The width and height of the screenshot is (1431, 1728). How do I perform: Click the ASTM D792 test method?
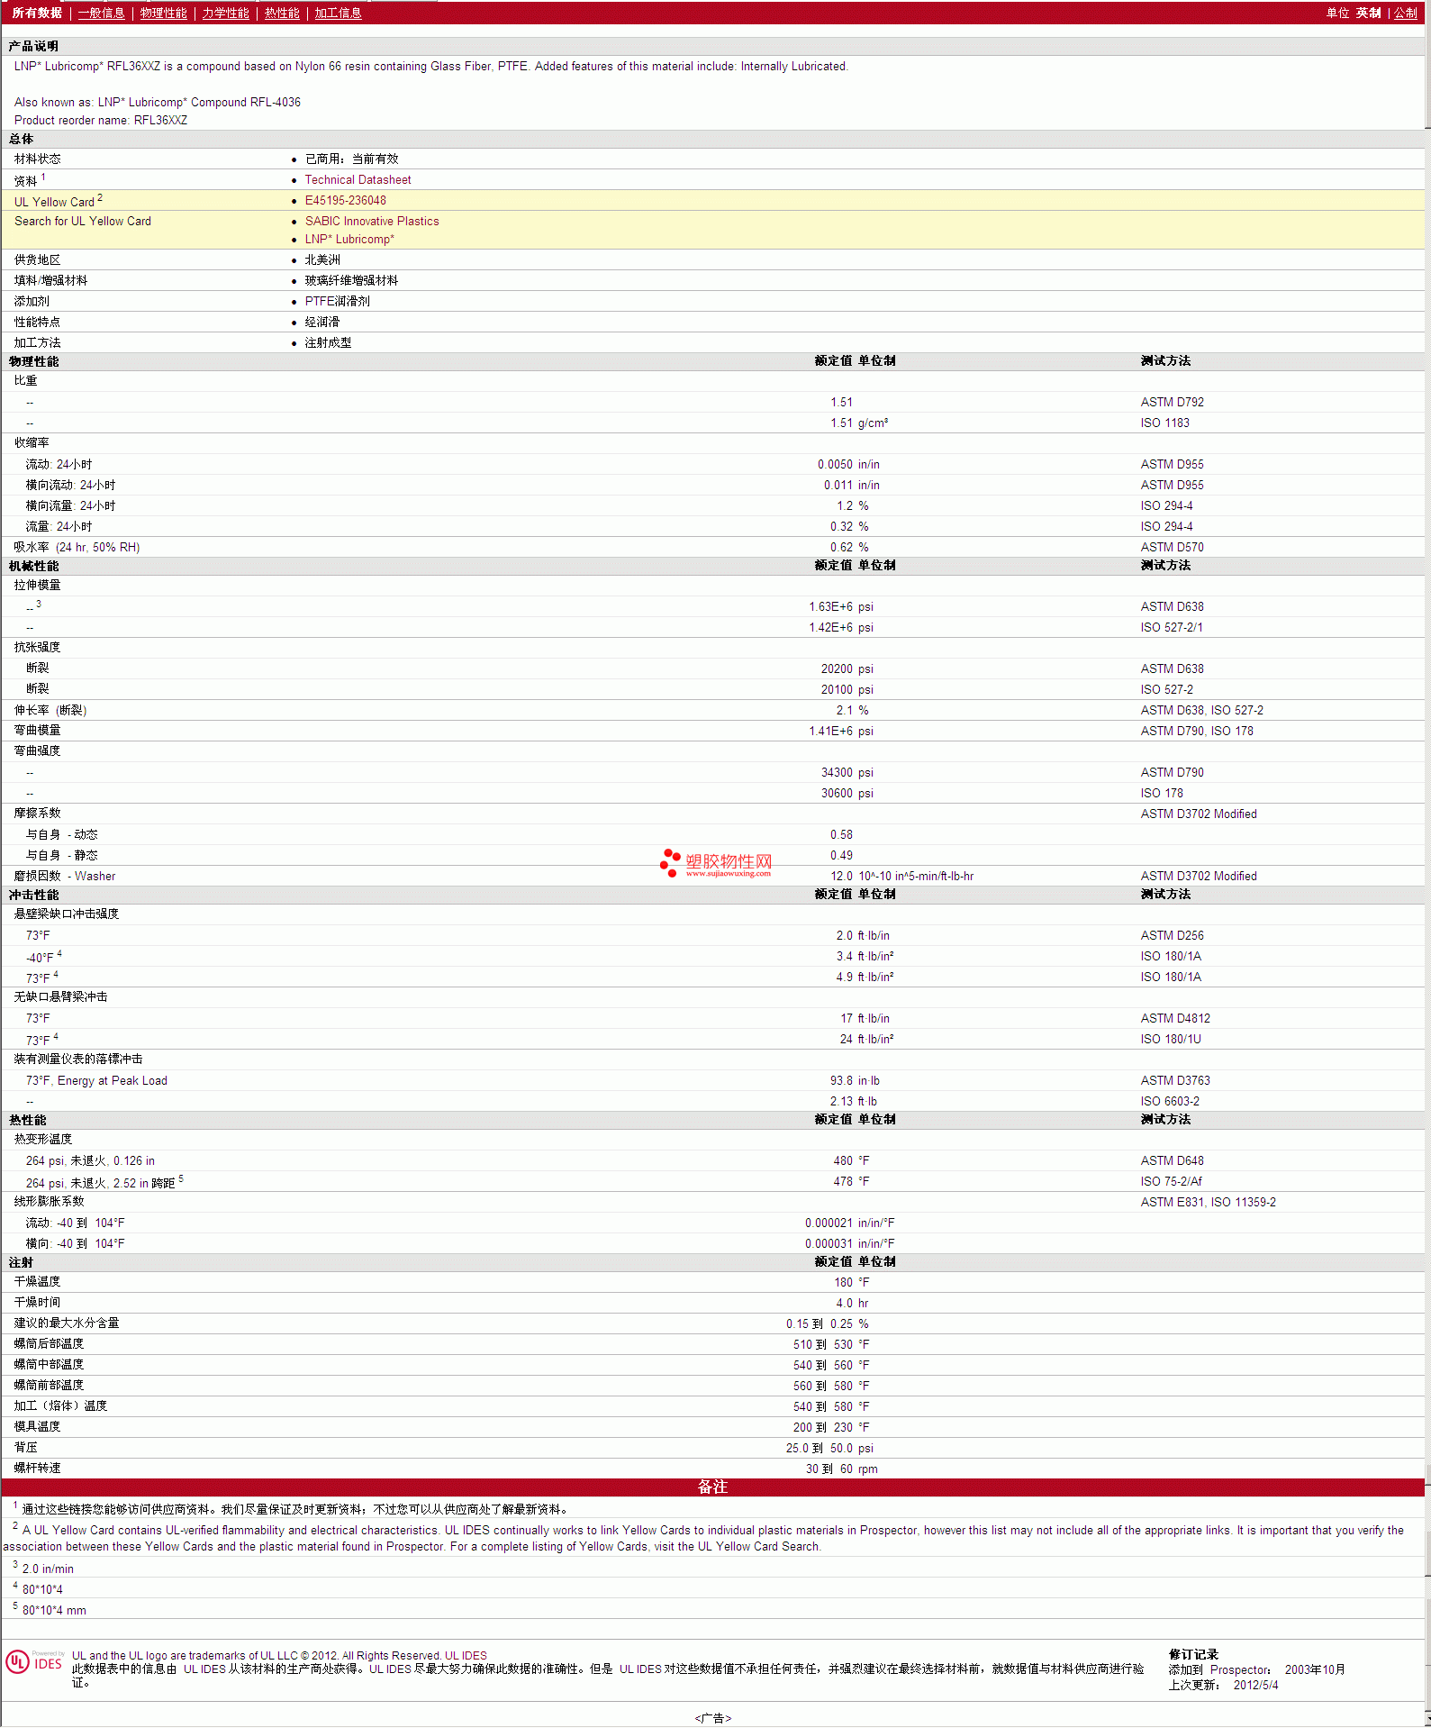pyautogui.click(x=1172, y=403)
